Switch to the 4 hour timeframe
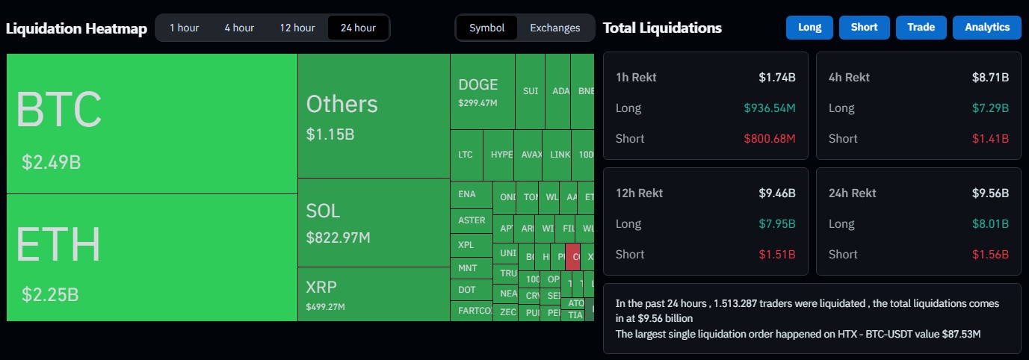 (x=239, y=28)
